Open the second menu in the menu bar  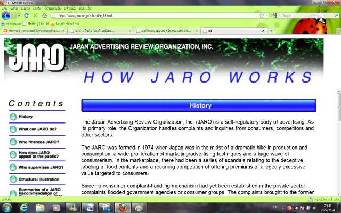14,9
